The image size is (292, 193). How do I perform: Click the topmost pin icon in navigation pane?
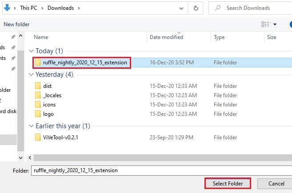[13, 37]
